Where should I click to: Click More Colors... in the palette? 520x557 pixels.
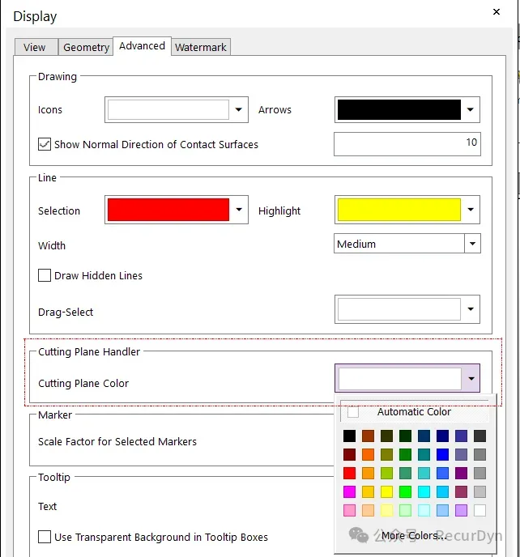pyautogui.click(x=412, y=535)
